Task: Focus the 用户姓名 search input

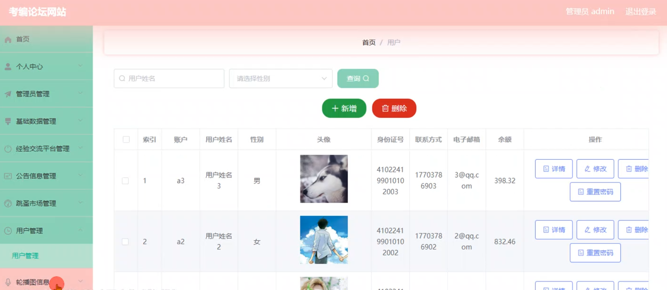Action: [x=169, y=79]
